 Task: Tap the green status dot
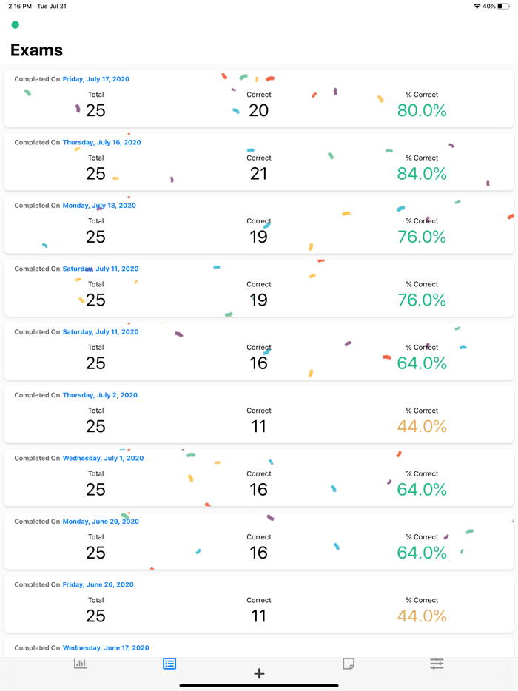coord(15,25)
